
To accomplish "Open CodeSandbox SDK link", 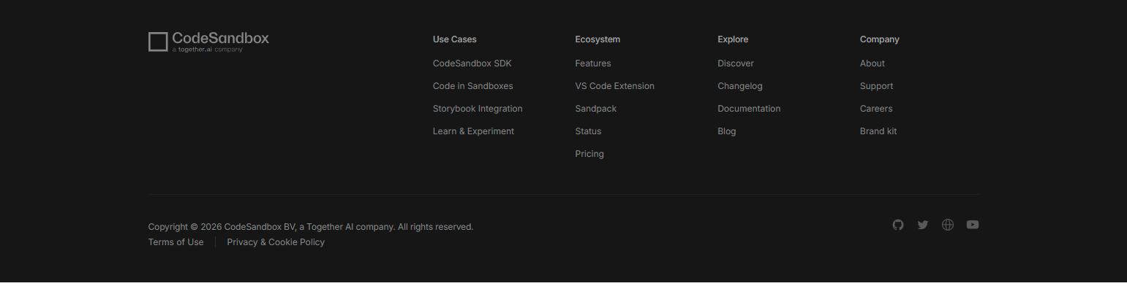I will pos(472,63).
